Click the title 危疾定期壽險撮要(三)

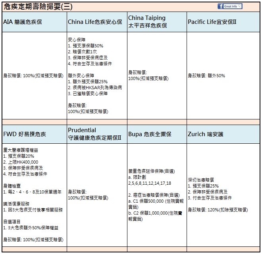coord(38,7)
